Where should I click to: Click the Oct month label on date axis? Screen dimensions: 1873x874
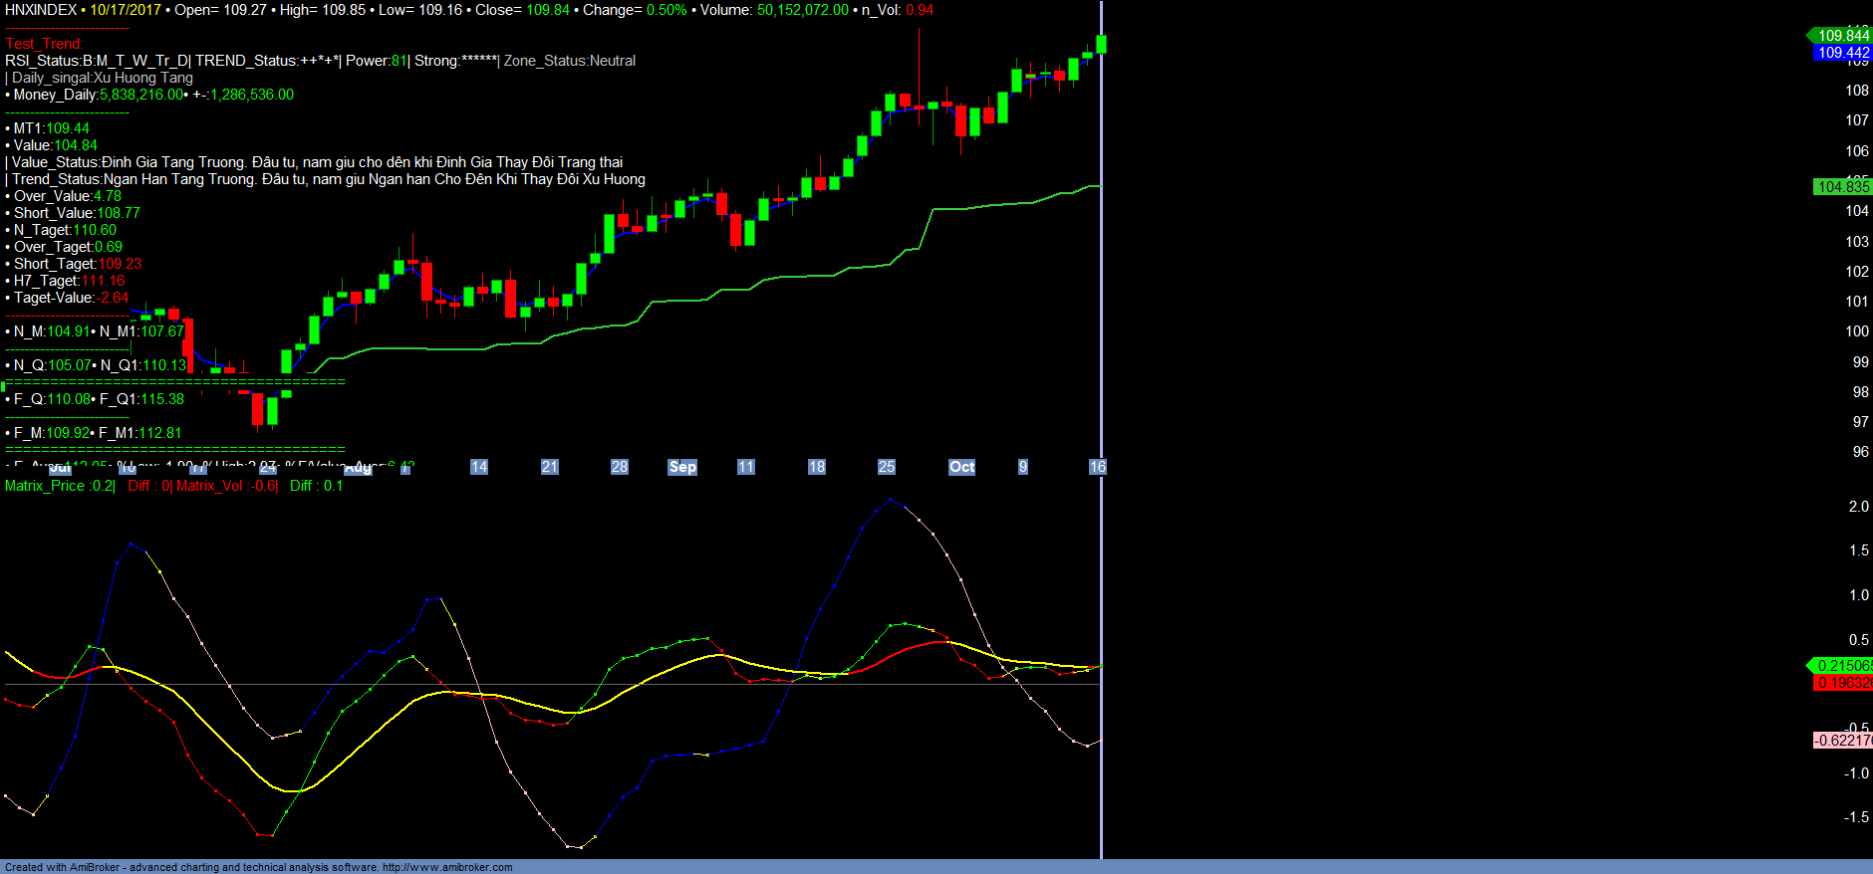[961, 467]
